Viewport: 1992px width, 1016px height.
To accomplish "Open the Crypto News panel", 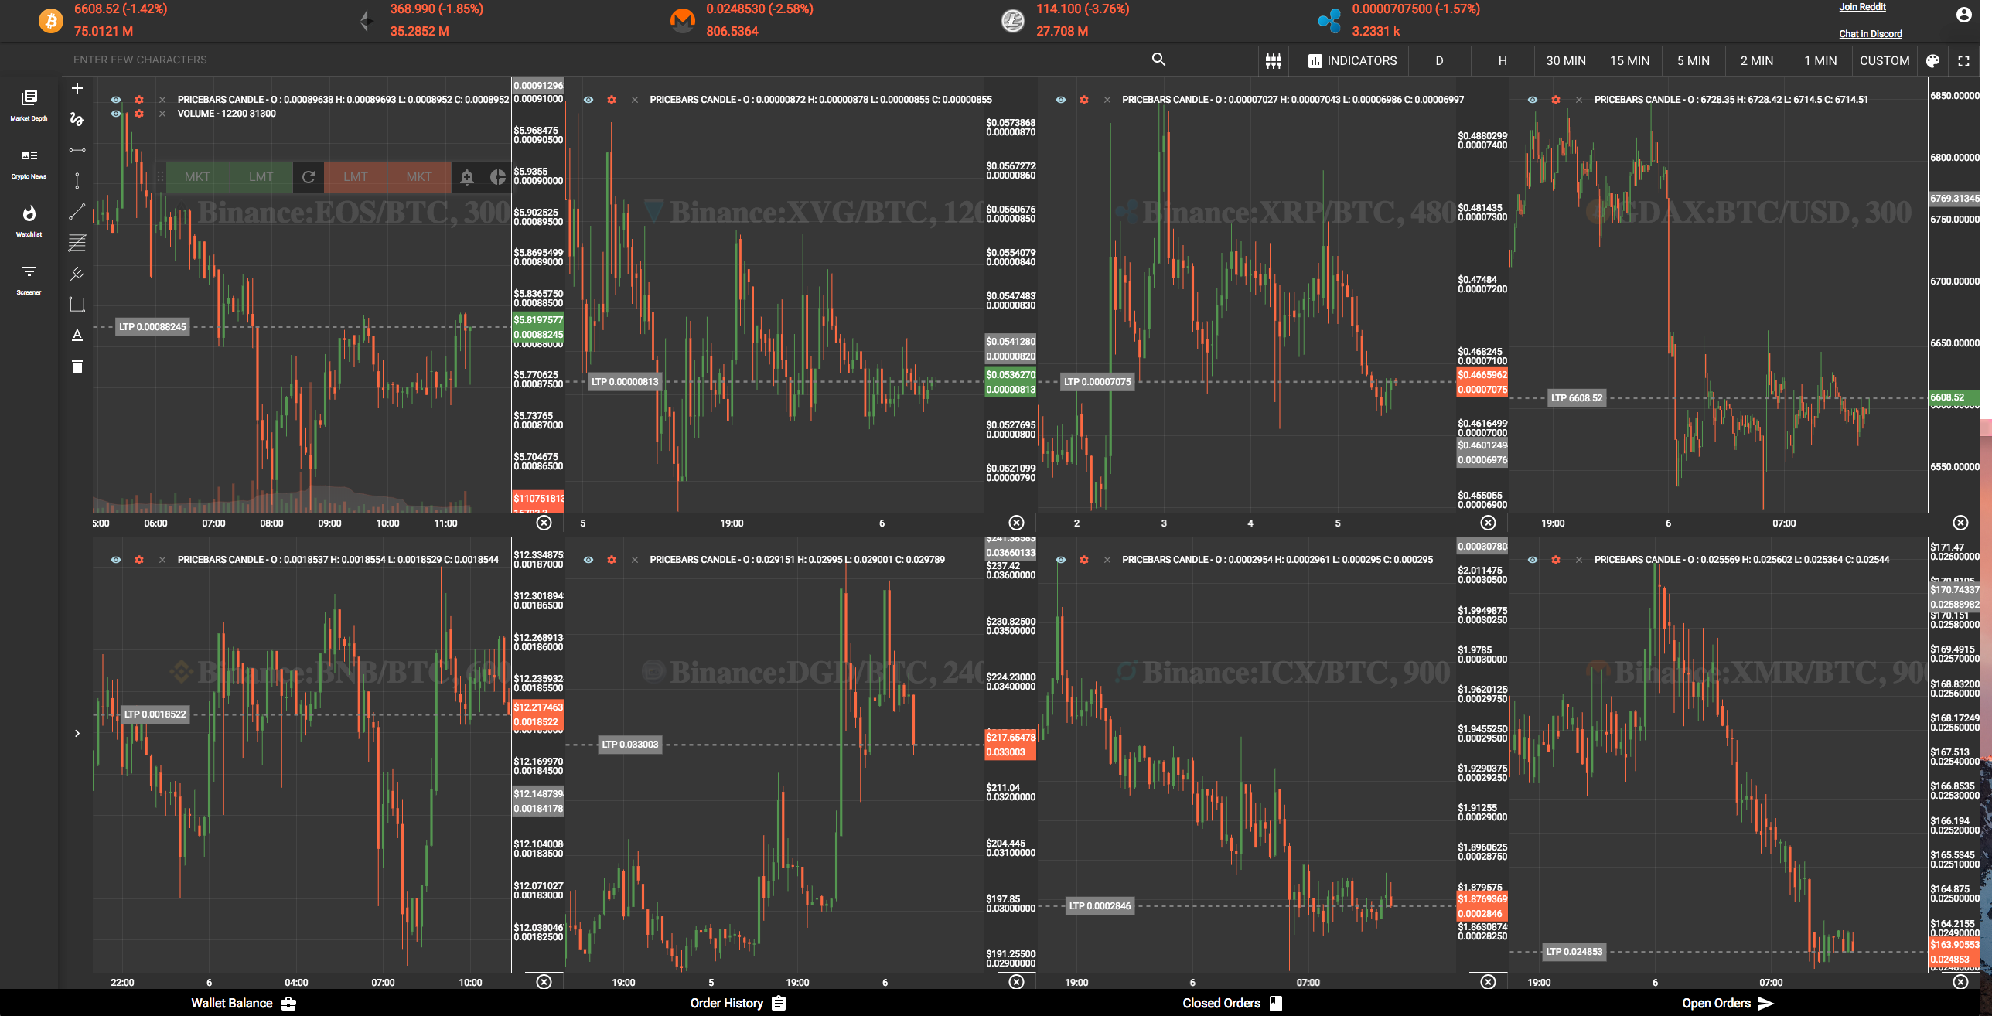I will (x=29, y=163).
